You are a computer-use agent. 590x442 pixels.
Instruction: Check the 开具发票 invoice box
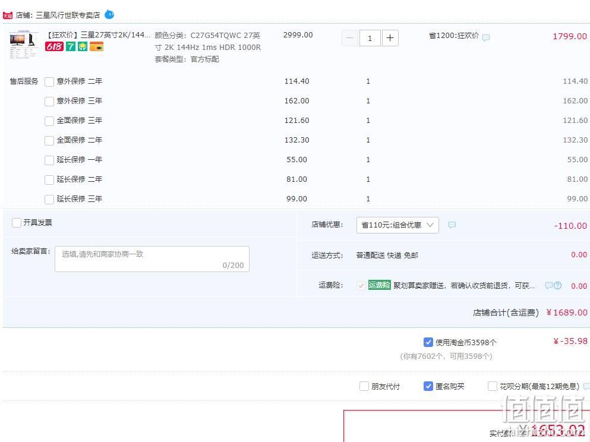pyautogui.click(x=17, y=223)
